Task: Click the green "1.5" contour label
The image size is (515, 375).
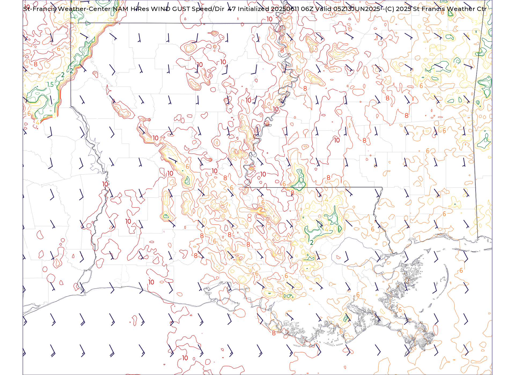Action: [50, 85]
